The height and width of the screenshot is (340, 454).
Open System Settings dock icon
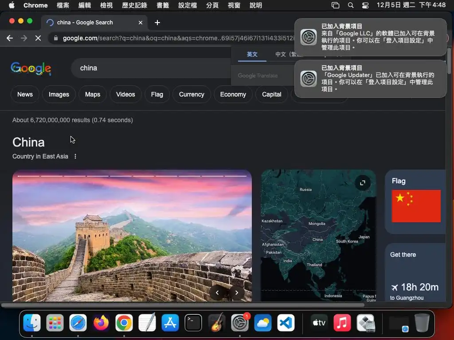click(239, 323)
